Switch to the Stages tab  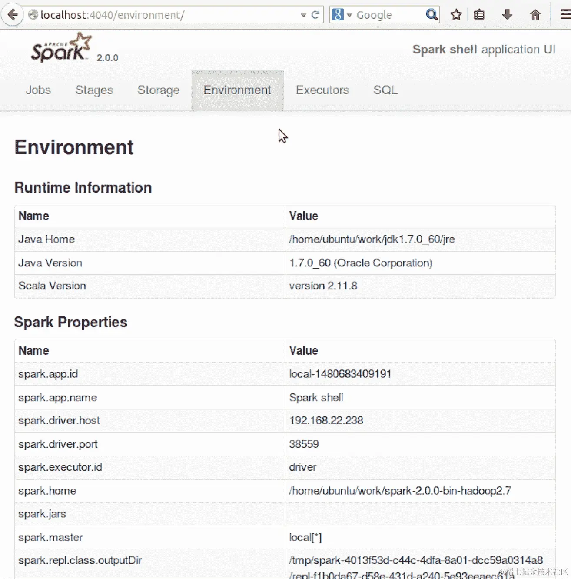click(94, 90)
